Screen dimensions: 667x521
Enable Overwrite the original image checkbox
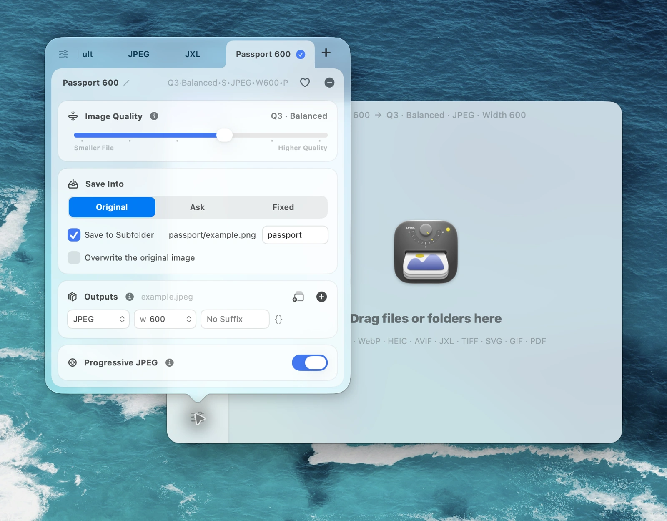(74, 258)
